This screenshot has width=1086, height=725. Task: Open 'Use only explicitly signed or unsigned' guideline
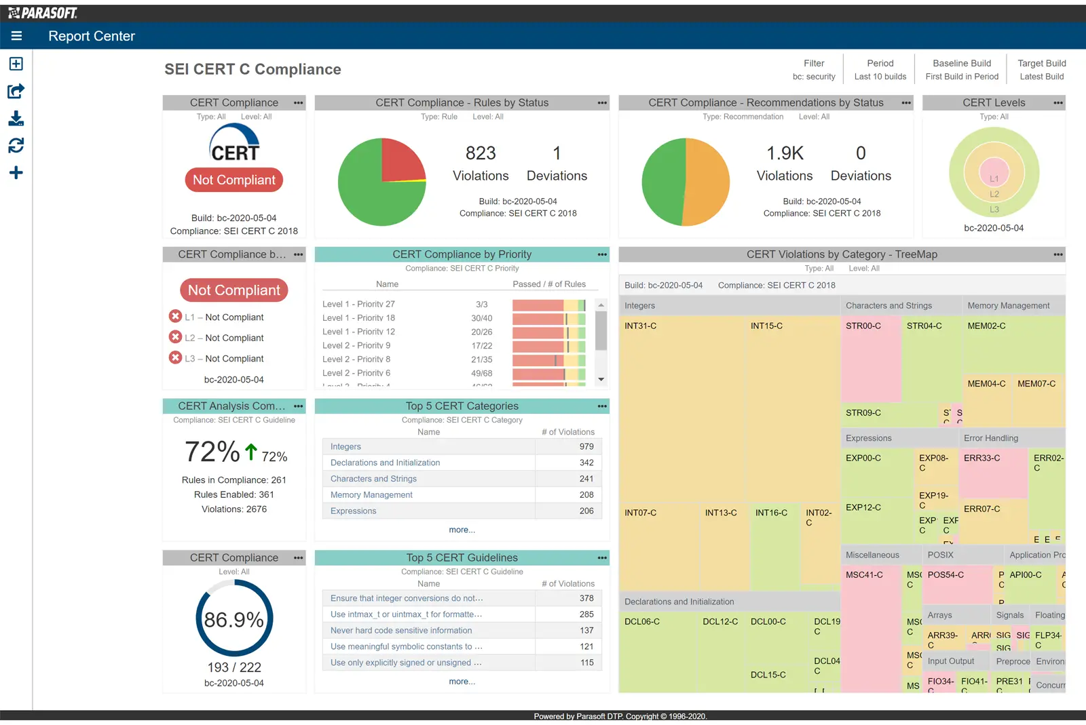click(406, 663)
